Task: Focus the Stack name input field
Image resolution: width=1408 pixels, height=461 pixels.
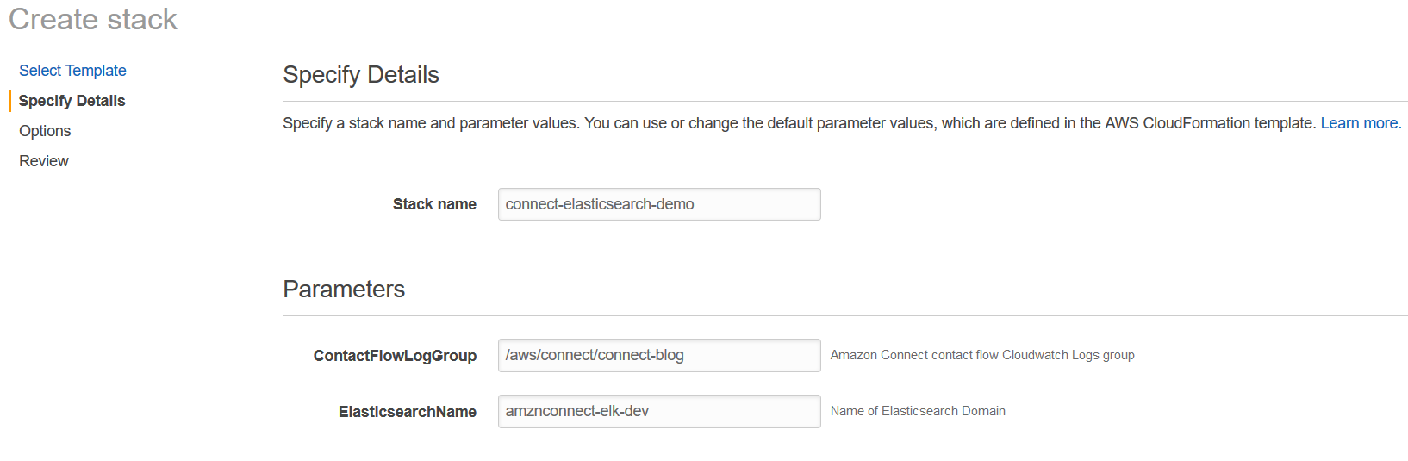Action: [658, 204]
